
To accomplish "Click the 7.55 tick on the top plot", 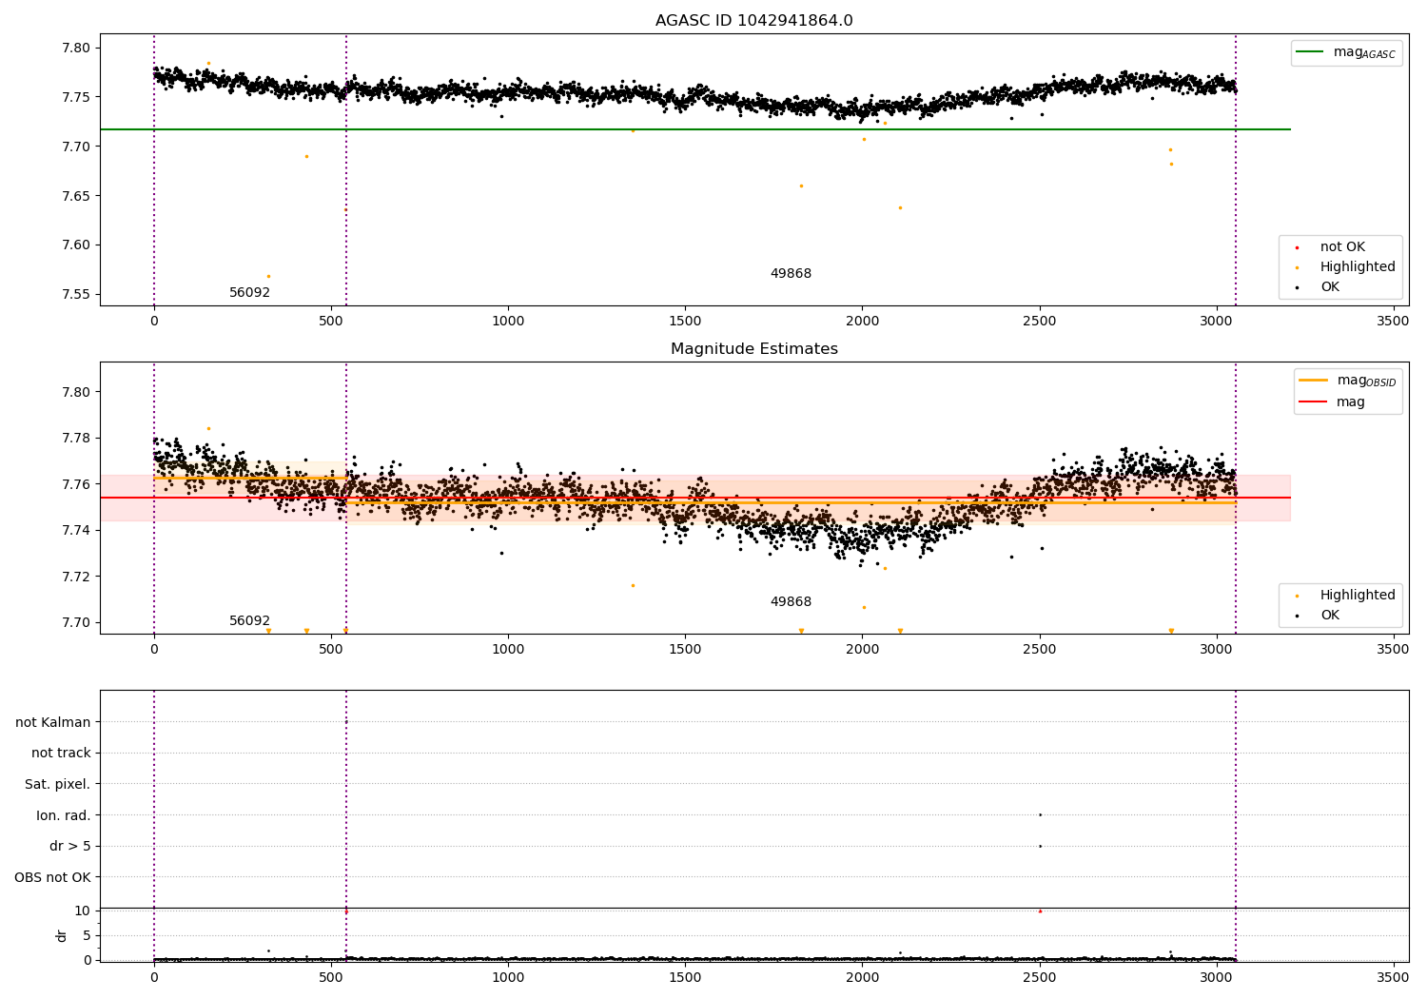I will pos(75,294).
